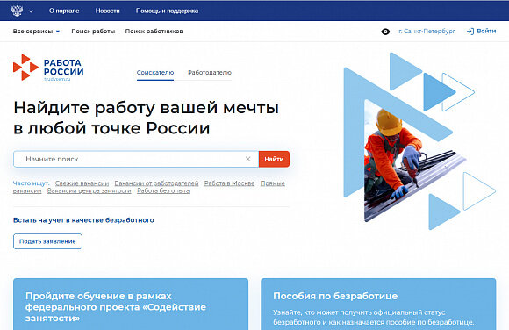
Task: Open the 'Содействие занятости' training card
Action: click(131, 304)
